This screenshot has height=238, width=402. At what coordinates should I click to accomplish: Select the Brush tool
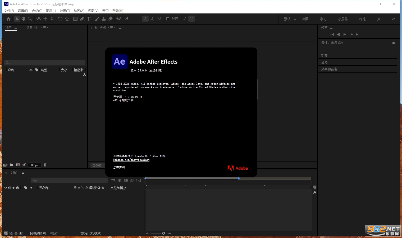[x=97, y=19]
